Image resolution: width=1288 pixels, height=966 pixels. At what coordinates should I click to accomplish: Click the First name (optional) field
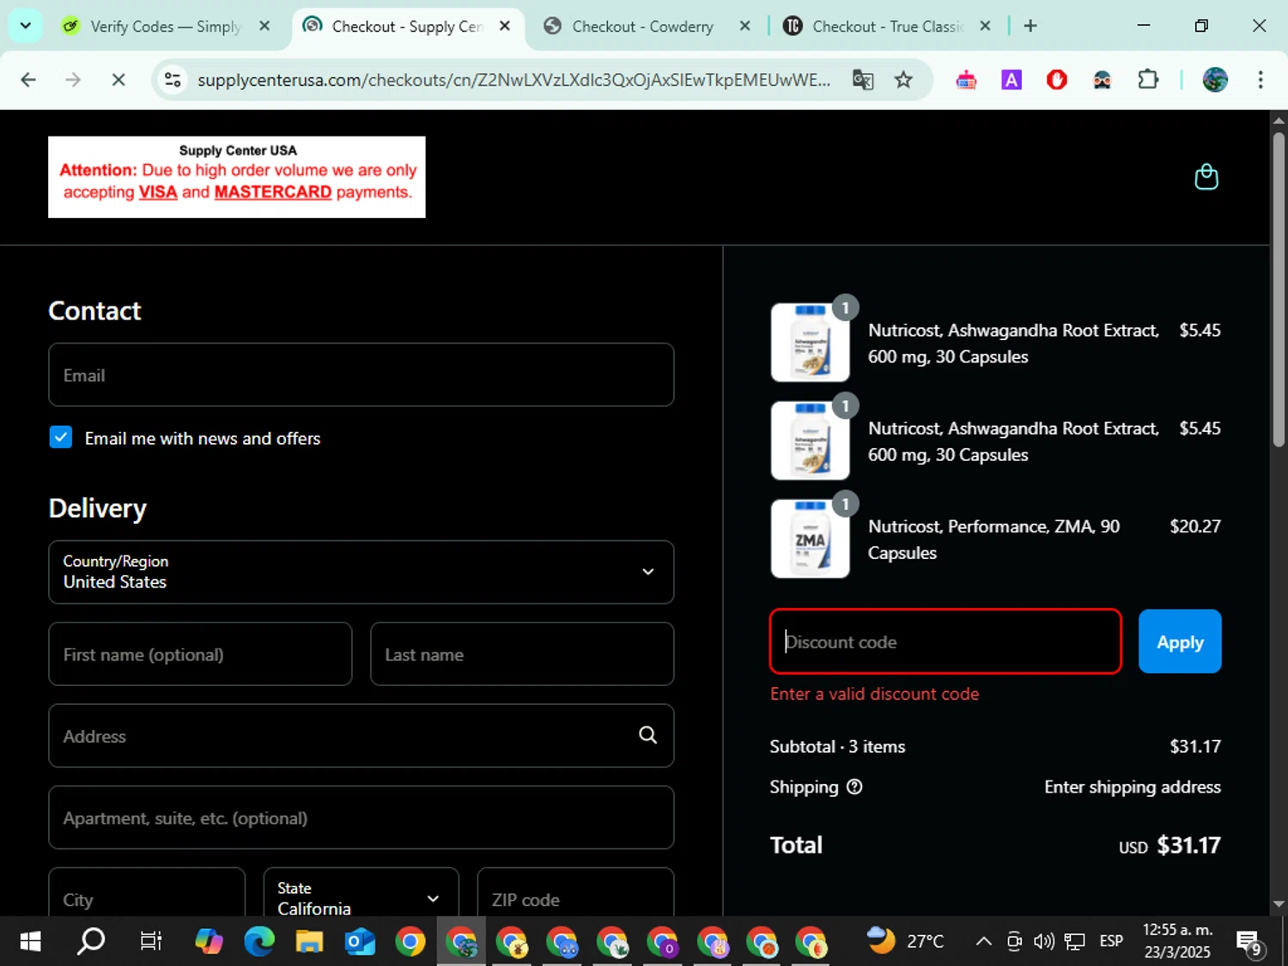click(200, 654)
